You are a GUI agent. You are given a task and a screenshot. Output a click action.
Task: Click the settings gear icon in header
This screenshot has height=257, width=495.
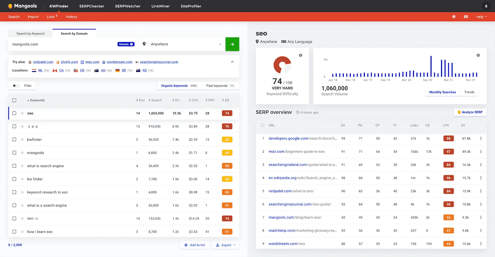click(454, 17)
